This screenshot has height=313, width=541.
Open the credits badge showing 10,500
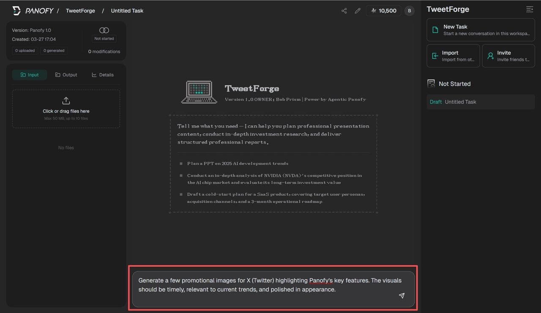point(383,11)
